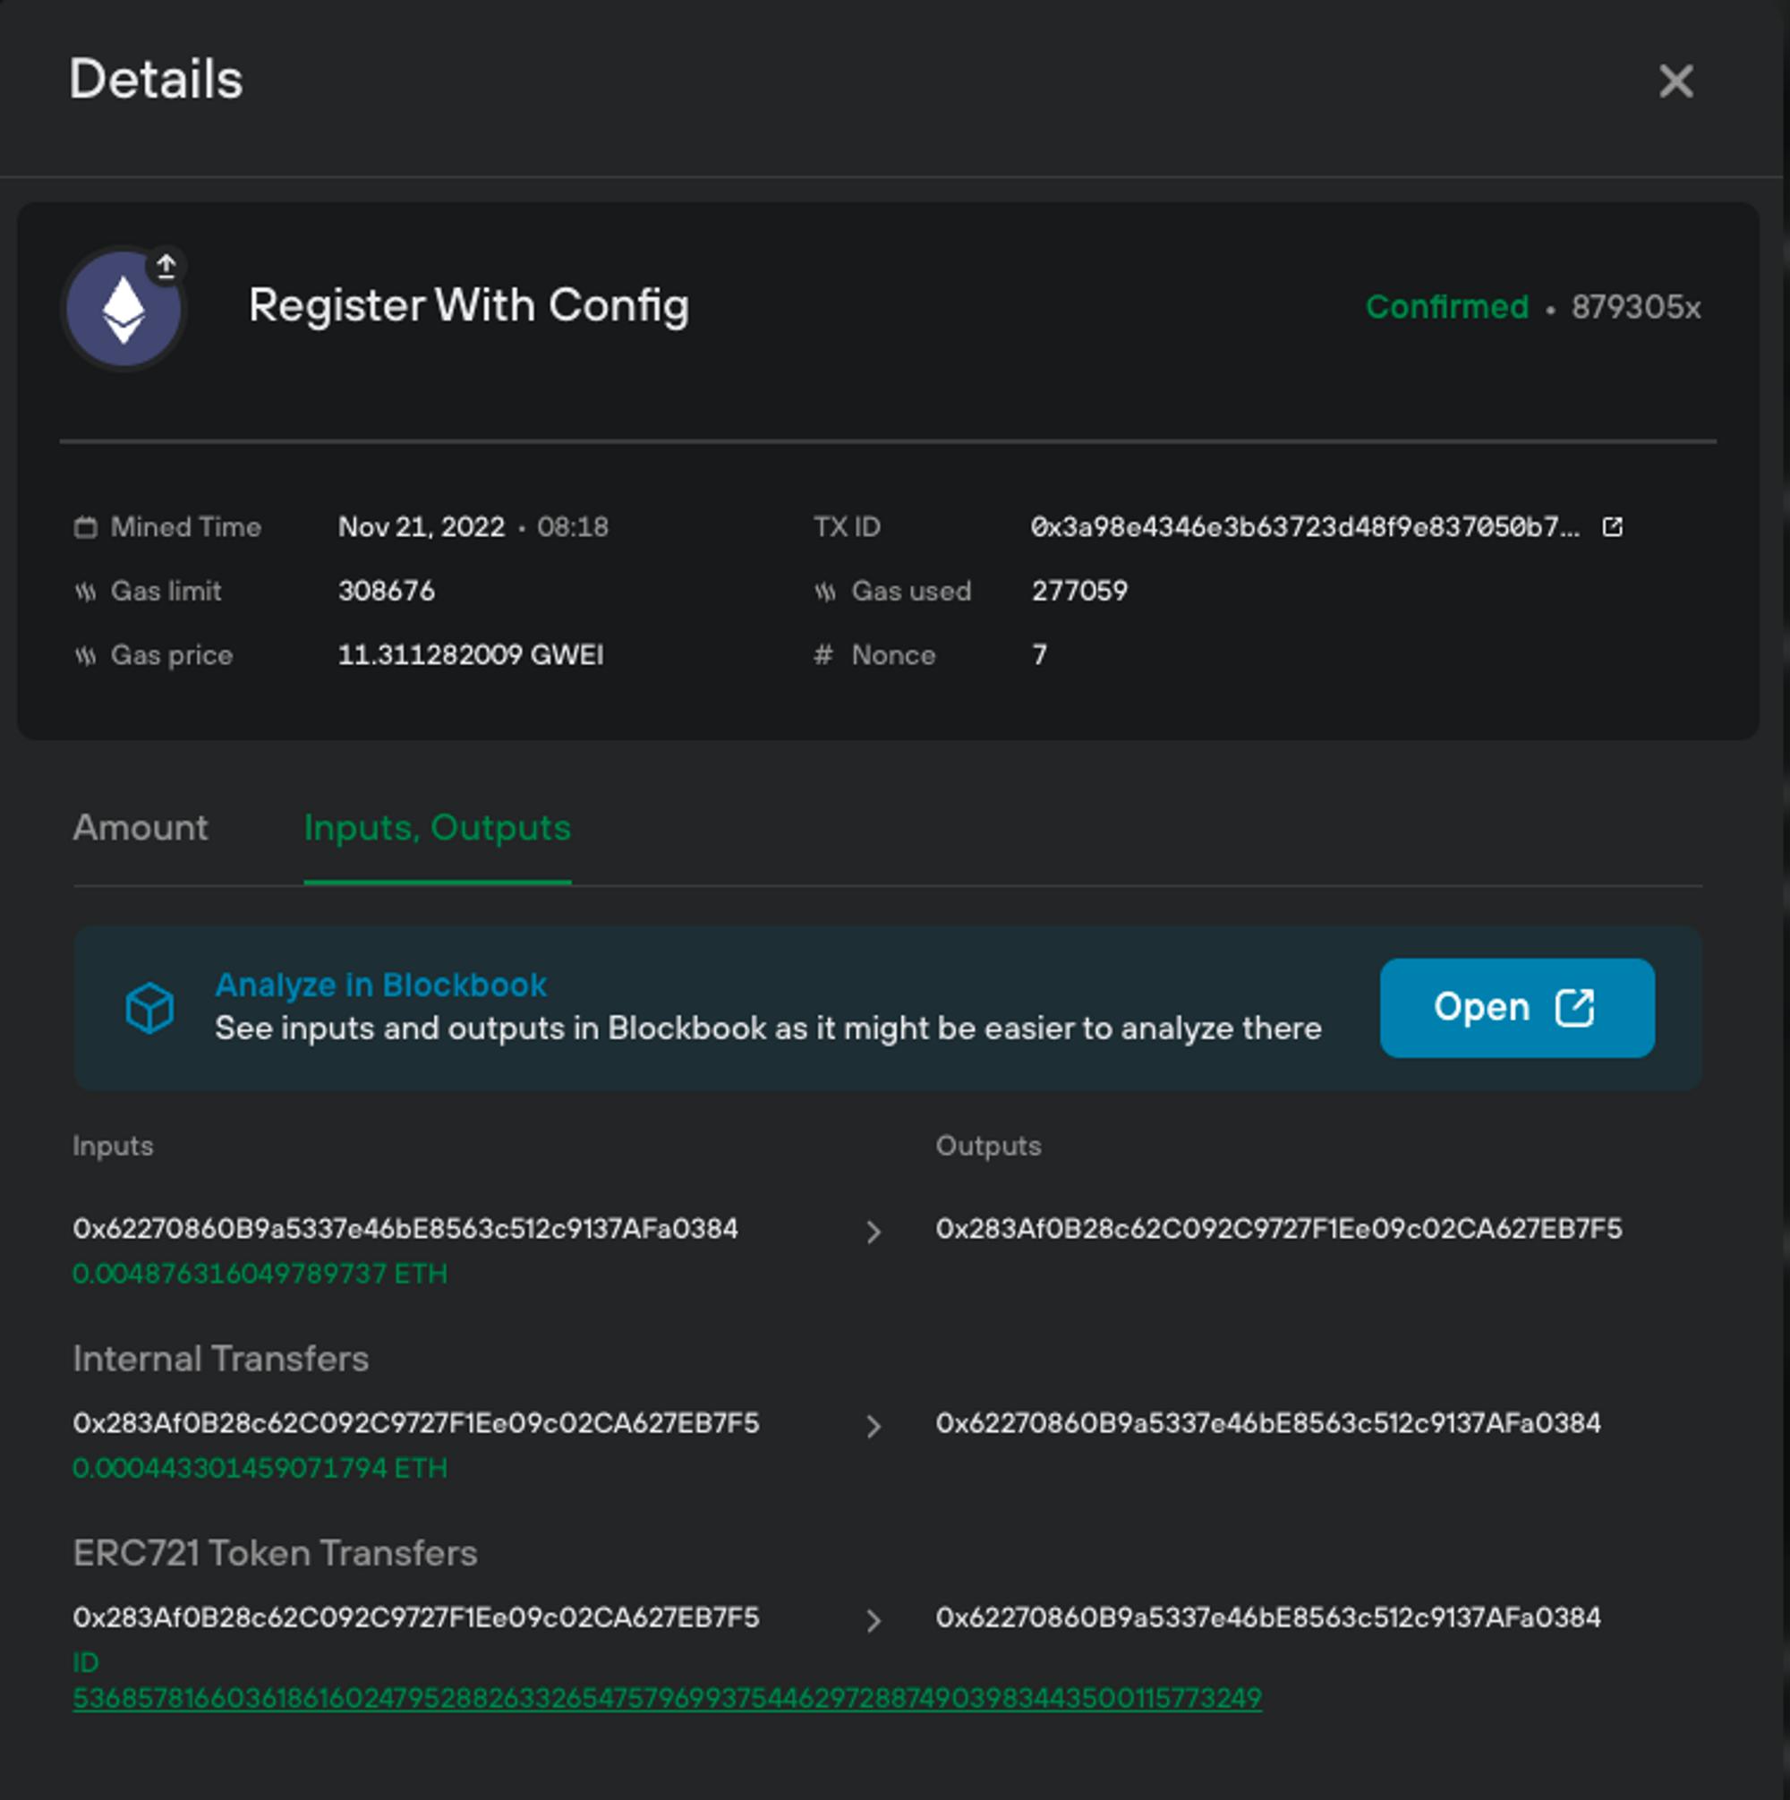1790x1800 pixels.
Task: Click the 0.000443301459071794 ETH amount
Action: (260, 1468)
